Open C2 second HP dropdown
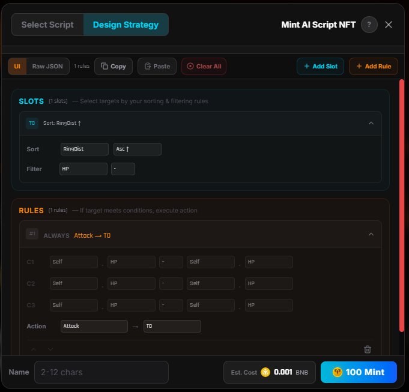This screenshot has height=392, width=409. tap(269, 283)
